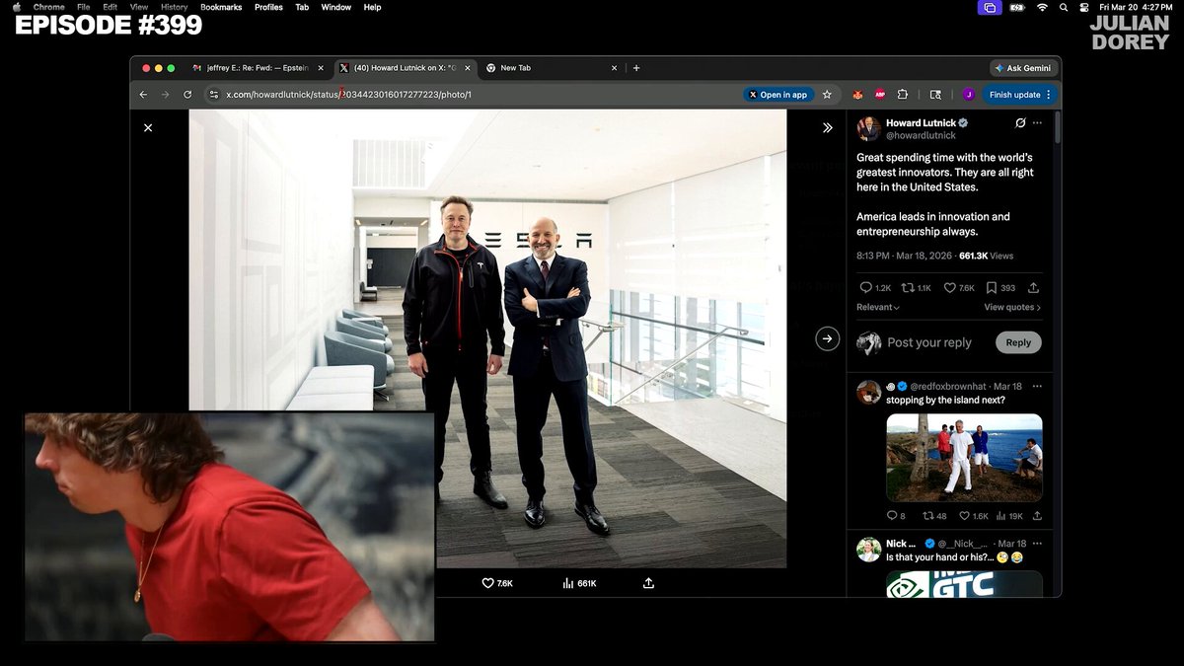Open the View quotes link
1184x666 pixels.
1012,307
